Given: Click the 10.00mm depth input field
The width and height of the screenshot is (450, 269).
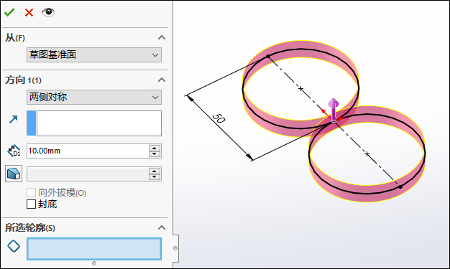Looking at the screenshot, I should 88,151.
